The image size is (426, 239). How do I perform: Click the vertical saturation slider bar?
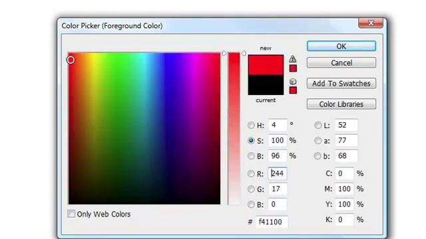pyautogui.click(x=234, y=128)
